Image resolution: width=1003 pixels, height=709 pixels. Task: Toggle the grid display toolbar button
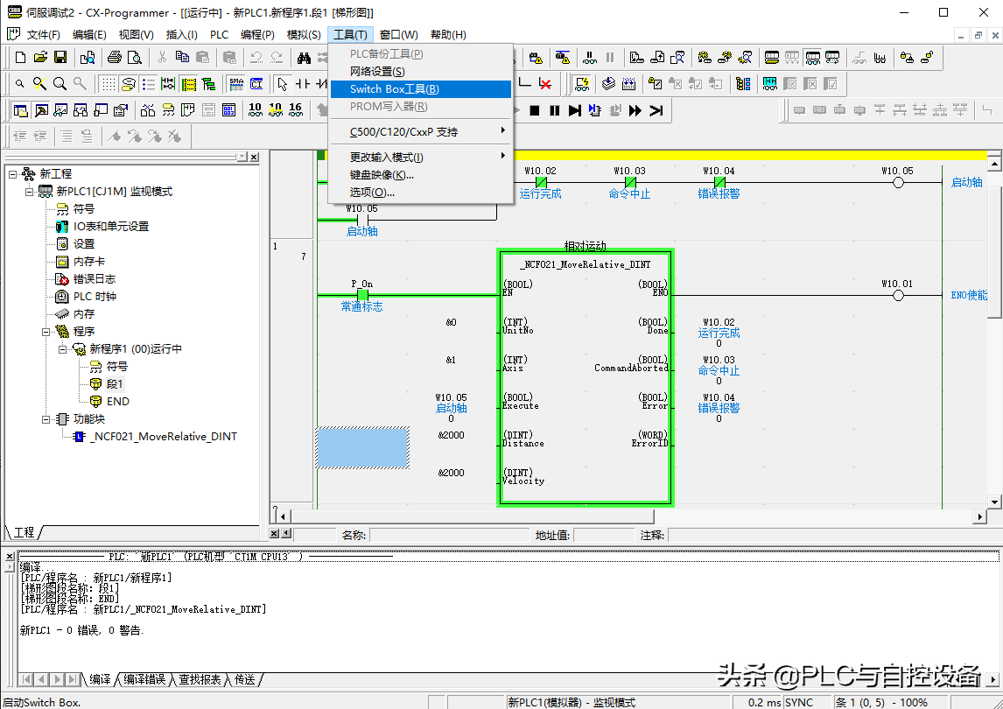coord(108,84)
